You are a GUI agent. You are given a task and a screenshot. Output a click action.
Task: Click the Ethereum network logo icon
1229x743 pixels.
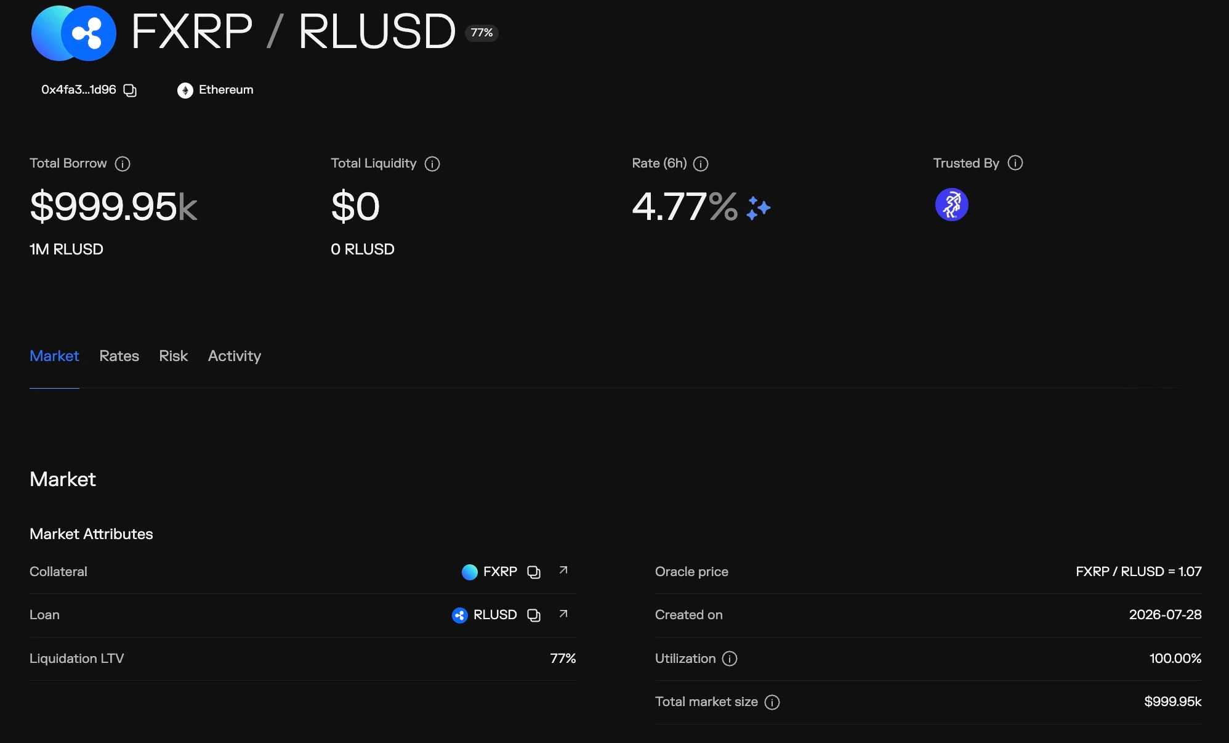185,91
